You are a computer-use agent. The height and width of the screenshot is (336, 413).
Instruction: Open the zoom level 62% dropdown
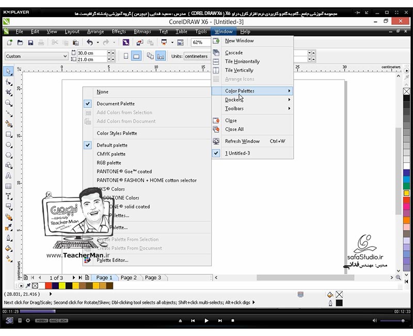point(201,42)
